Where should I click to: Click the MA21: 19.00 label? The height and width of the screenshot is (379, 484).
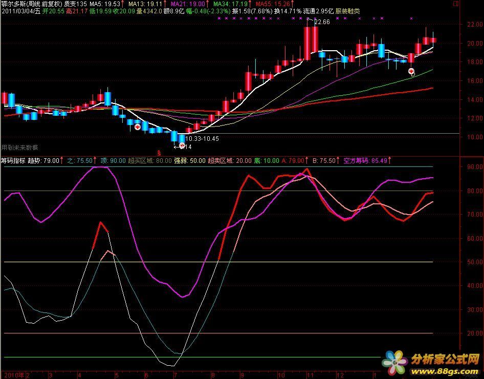(188, 4)
